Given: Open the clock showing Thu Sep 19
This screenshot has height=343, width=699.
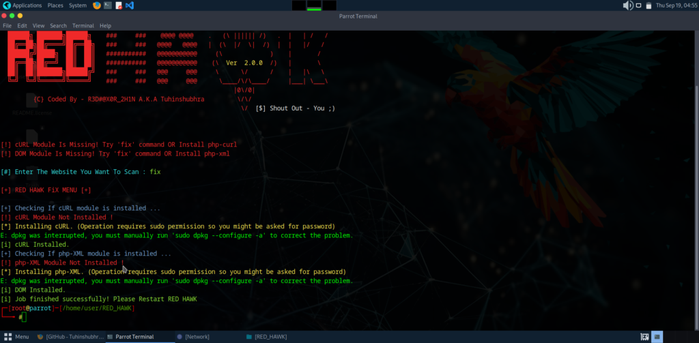Looking at the screenshot, I should (x=676, y=5).
